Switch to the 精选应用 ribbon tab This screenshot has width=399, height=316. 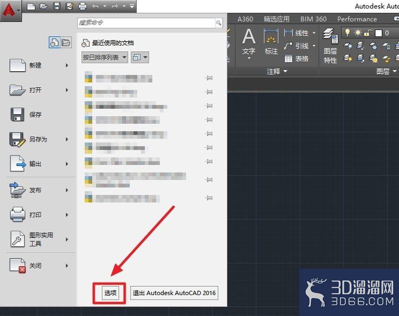(x=277, y=19)
